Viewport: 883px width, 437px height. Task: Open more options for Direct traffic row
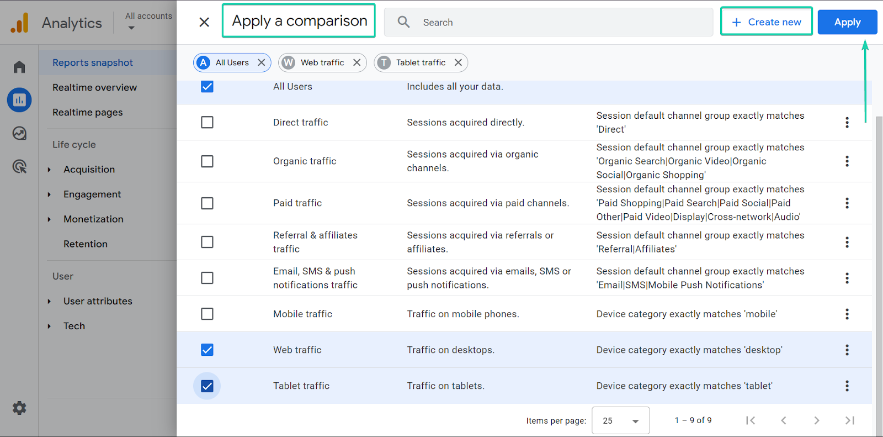click(x=847, y=123)
